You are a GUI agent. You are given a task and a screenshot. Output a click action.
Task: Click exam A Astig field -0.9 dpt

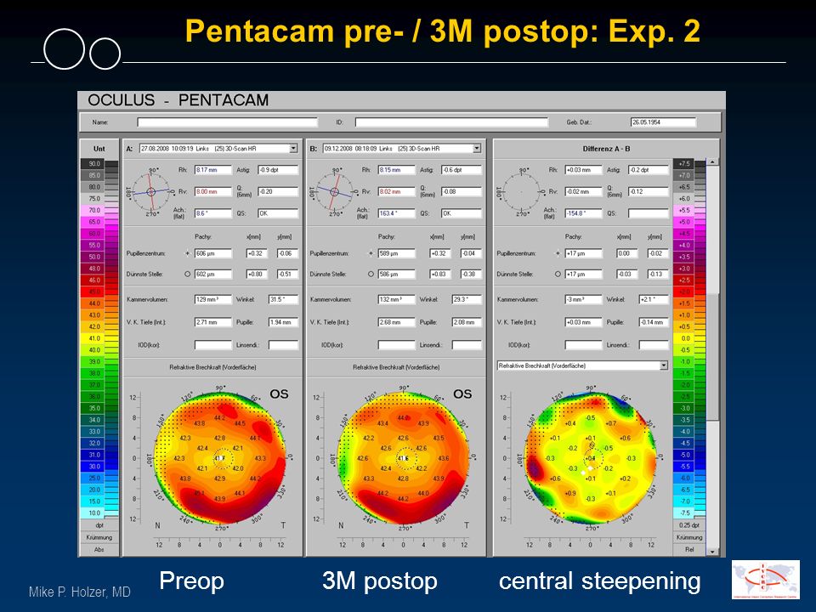[278, 170]
